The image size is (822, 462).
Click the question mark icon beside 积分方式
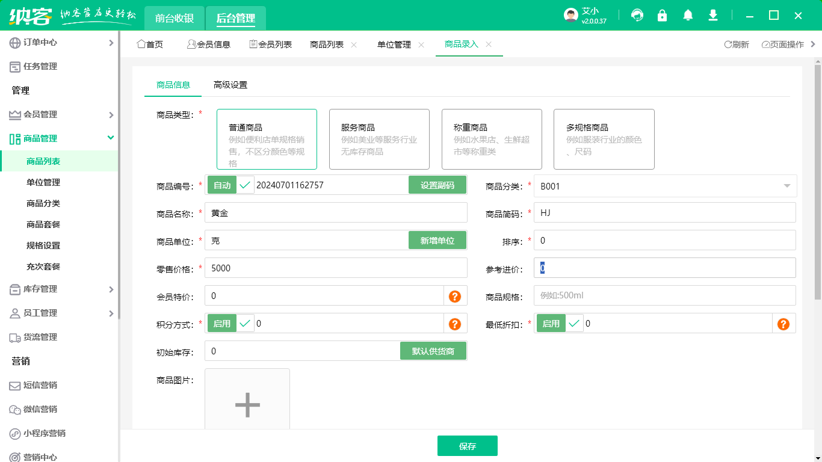pos(456,323)
